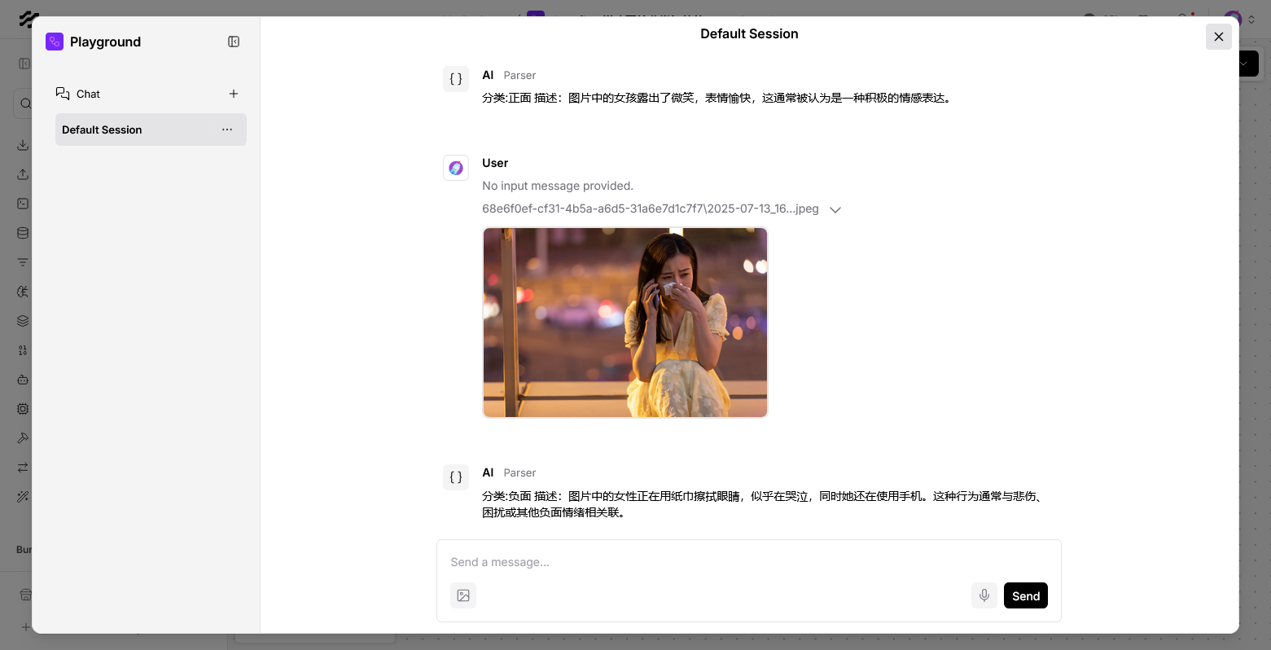Image resolution: width=1271 pixels, height=650 pixels.
Task: Select binary digits icon in background sidebar
Action: [x=23, y=350]
